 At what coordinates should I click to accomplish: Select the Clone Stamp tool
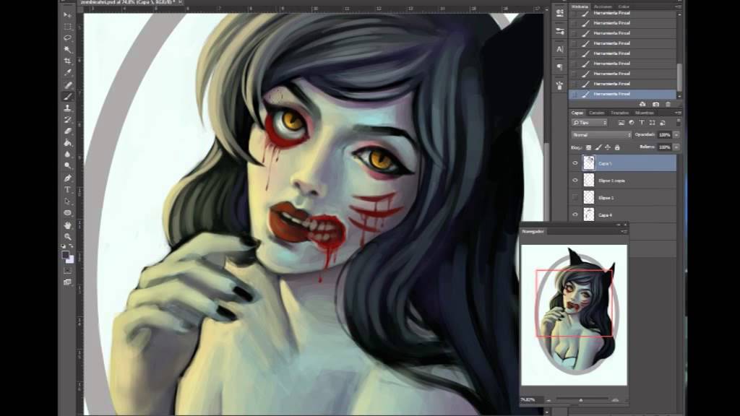(67, 108)
